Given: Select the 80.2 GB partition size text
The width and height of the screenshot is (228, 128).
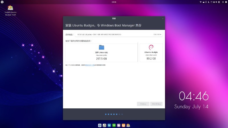Looking at the screenshot, I should (x=151, y=59).
